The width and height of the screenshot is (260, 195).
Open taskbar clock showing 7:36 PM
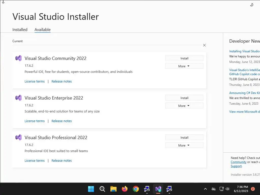pos(241,189)
